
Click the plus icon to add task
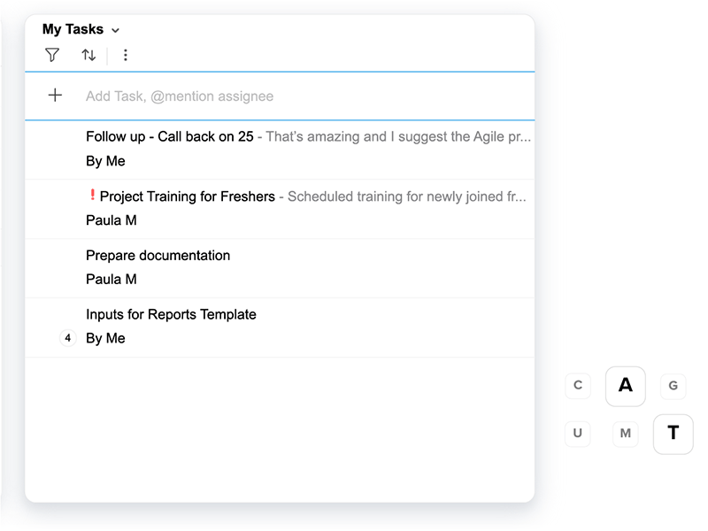[x=55, y=96]
